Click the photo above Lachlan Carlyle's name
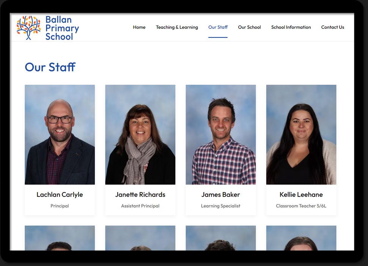 coord(60,135)
